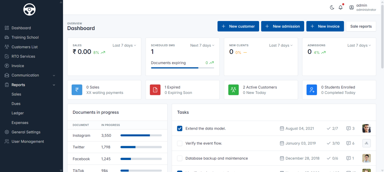
Task: Click the comments icon on the first task
Action: click(349, 128)
